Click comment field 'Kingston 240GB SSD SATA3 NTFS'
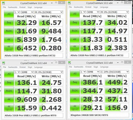The image size is (133, 120). coord(99,115)
